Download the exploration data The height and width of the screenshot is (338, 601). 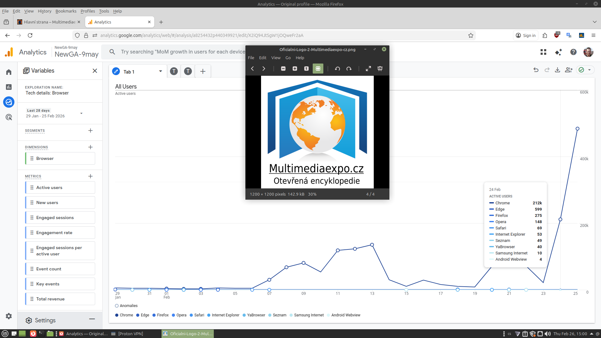[557, 70]
